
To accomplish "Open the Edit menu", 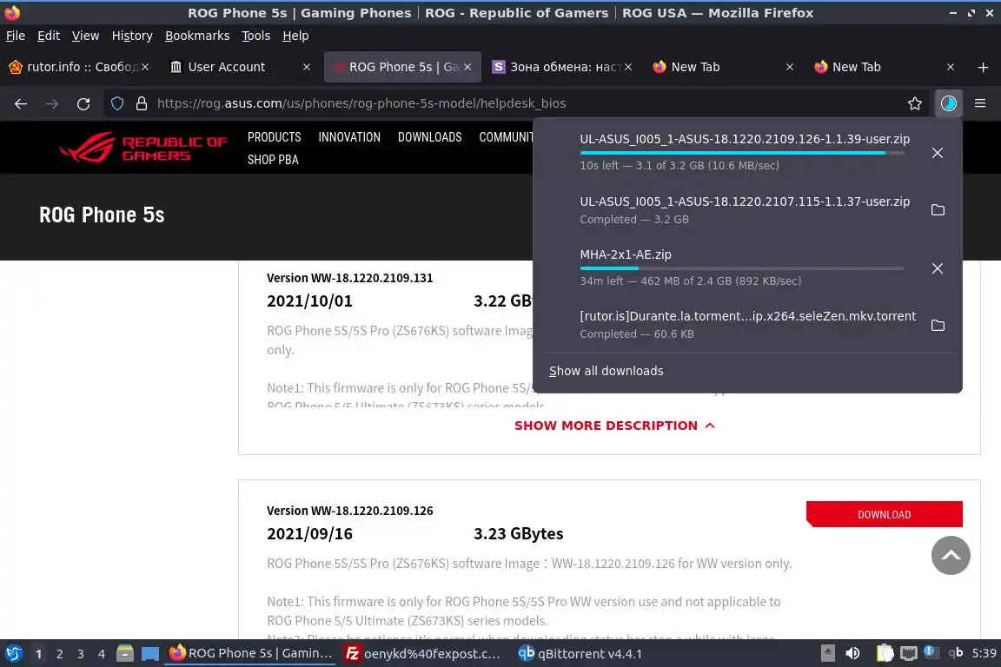I will pos(49,36).
